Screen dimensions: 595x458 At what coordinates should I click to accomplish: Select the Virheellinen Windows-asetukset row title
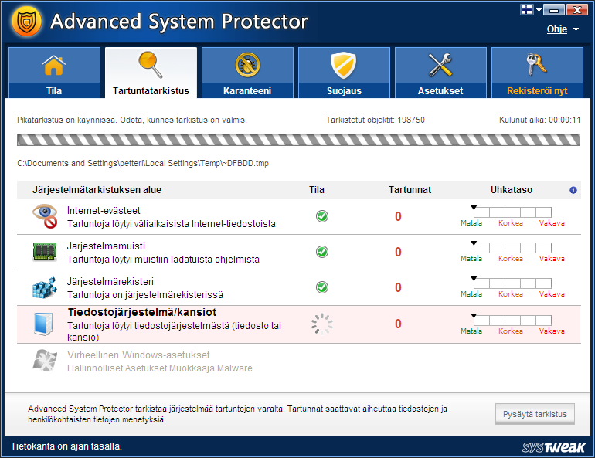(138, 355)
